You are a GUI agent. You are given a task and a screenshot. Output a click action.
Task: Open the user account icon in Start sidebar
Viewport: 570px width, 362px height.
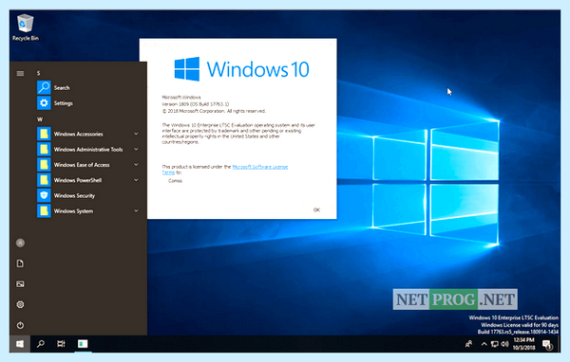pos(20,243)
